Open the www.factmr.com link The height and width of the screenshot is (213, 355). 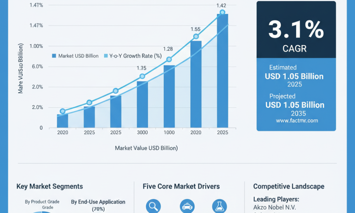297,120
